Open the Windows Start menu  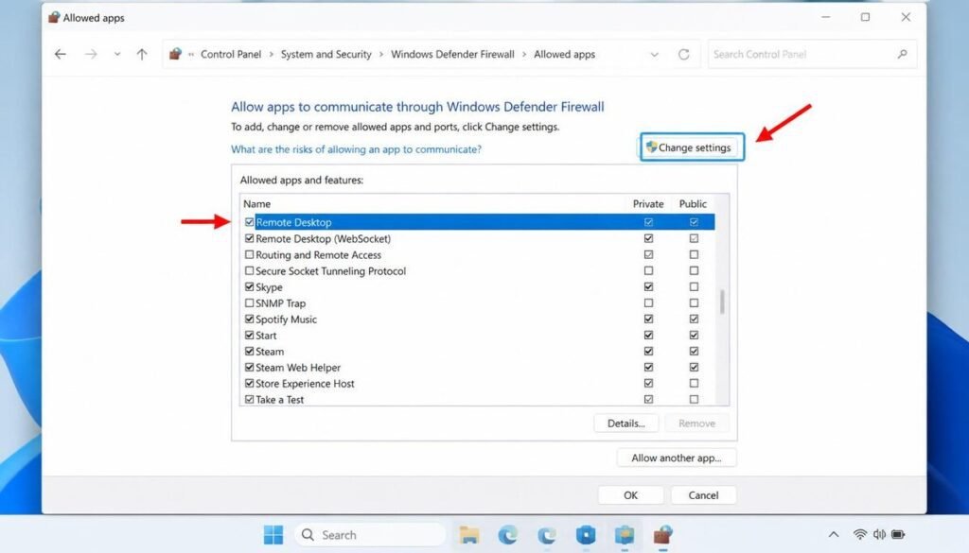pyautogui.click(x=273, y=534)
